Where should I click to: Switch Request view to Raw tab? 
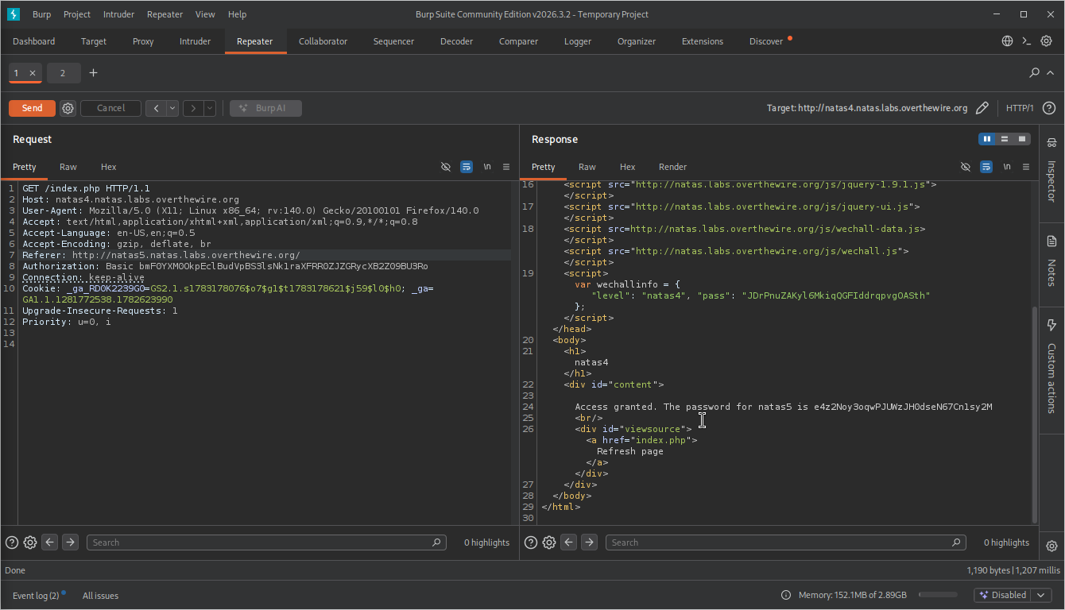pyautogui.click(x=68, y=167)
